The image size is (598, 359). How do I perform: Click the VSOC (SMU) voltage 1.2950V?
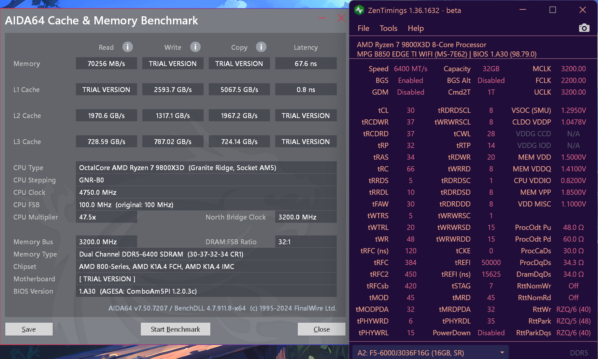click(x=573, y=110)
